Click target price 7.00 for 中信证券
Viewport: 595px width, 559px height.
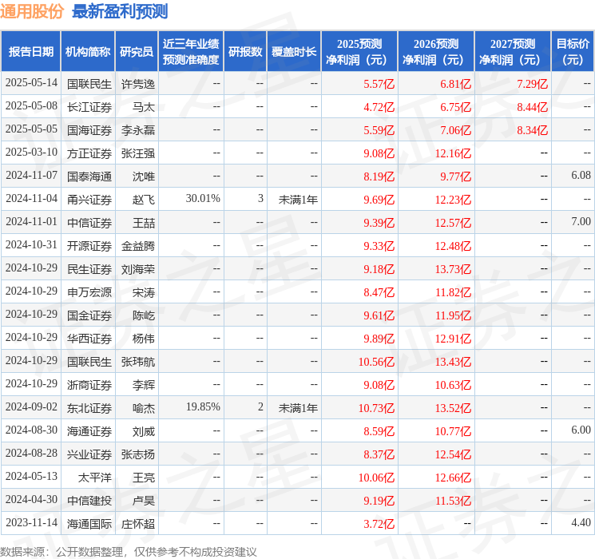coord(581,222)
